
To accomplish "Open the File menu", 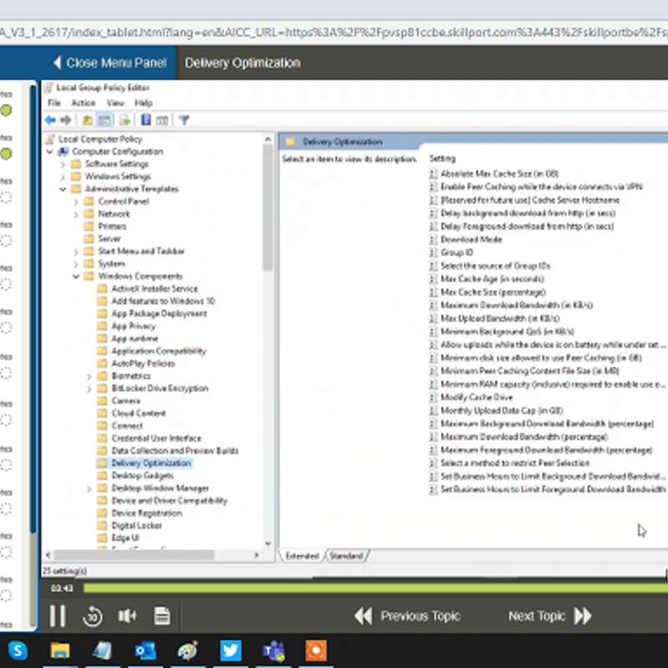I will (54, 103).
